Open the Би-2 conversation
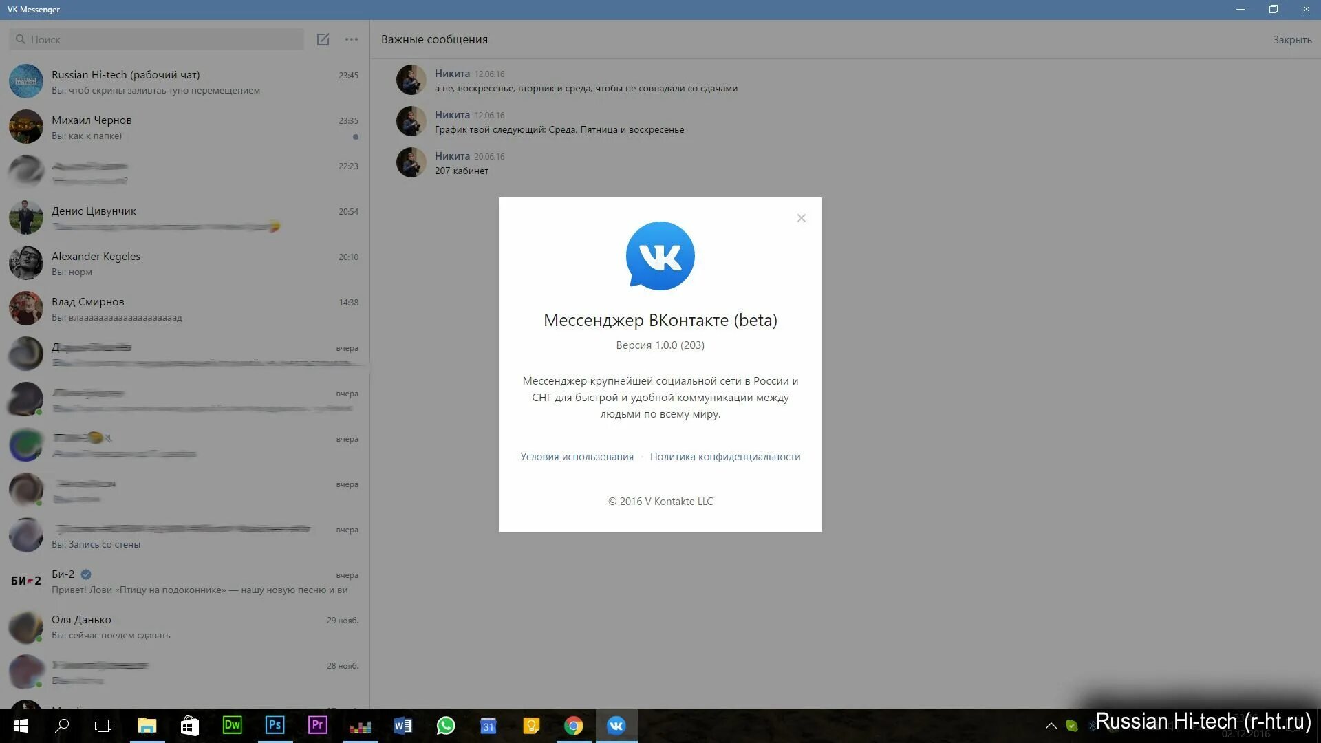This screenshot has height=743, width=1321. (x=184, y=581)
